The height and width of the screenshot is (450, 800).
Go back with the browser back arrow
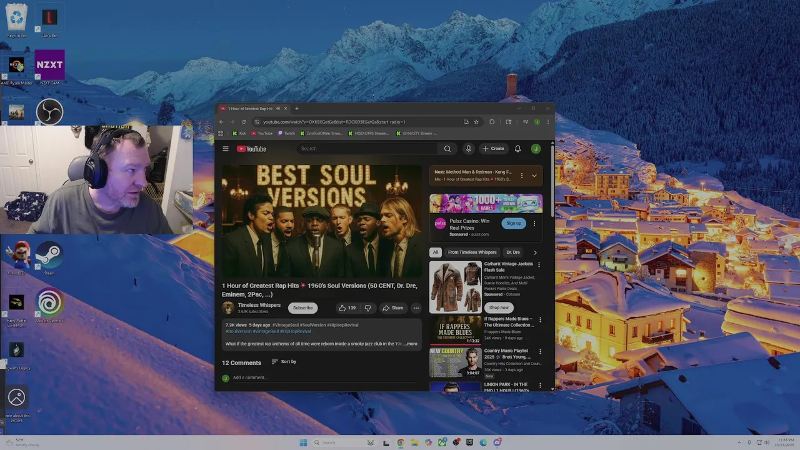pyautogui.click(x=221, y=122)
